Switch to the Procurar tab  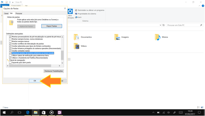tap(19, 13)
